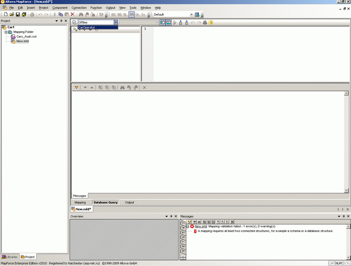Copy selection toolbar icon
This screenshot has height=266, width=351.
pyautogui.click(x=60, y=14)
